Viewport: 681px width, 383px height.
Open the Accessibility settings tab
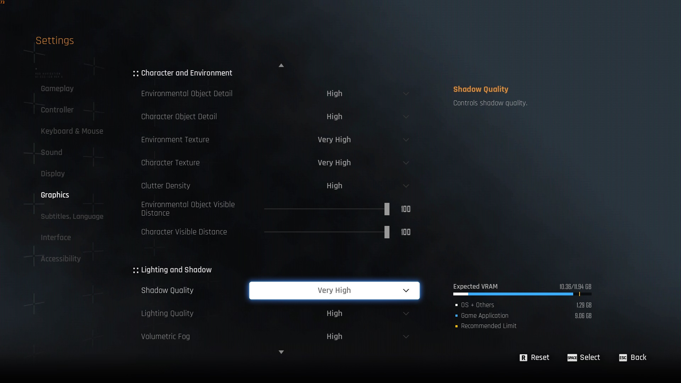pyautogui.click(x=61, y=259)
